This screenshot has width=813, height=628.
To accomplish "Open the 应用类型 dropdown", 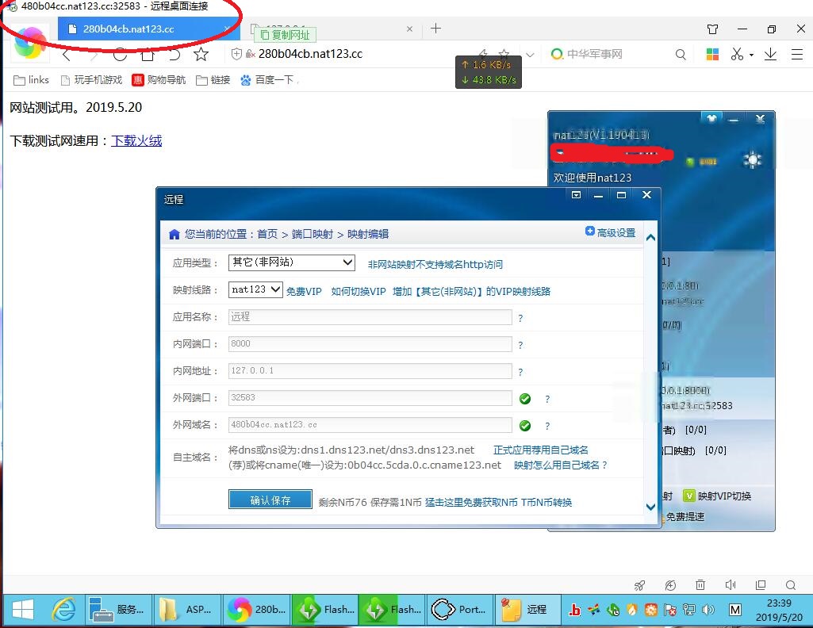I will [x=292, y=262].
